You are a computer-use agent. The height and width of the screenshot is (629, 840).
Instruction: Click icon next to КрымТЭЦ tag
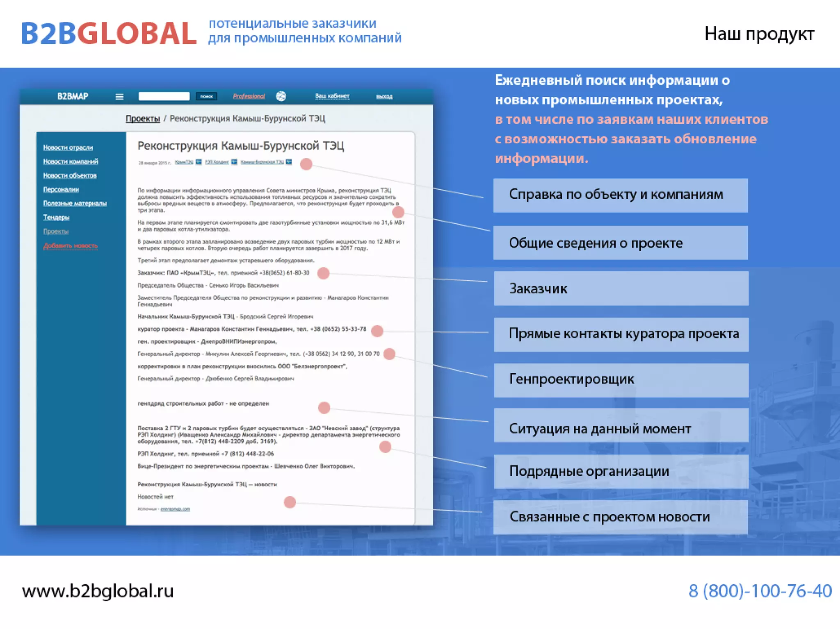[199, 162]
